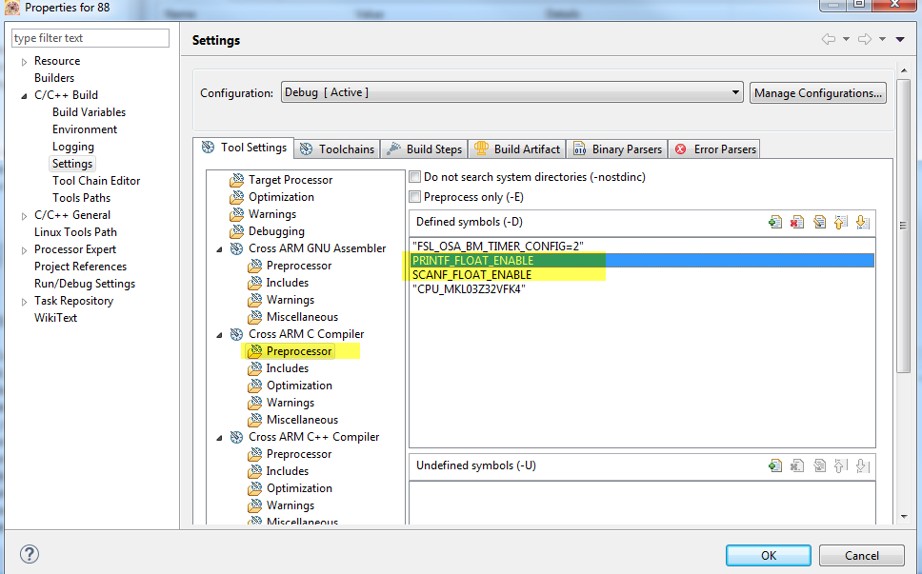Select Preprocessor under Cross ARM C++ Compiler
The height and width of the screenshot is (574, 922).
[x=299, y=454]
